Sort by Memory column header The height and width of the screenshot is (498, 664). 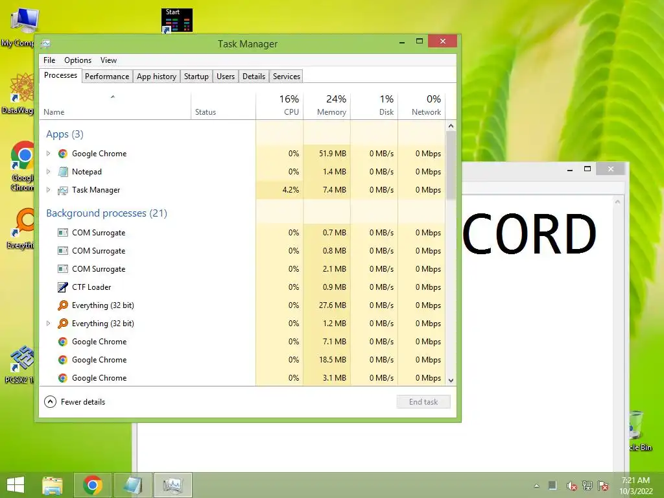(x=327, y=106)
